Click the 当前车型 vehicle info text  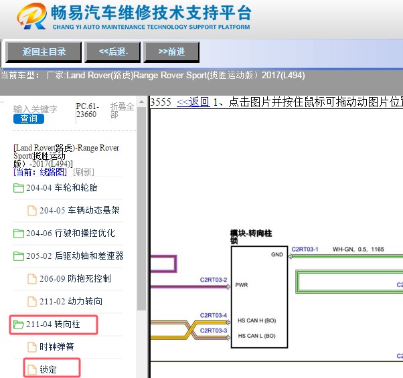click(x=153, y=76)
